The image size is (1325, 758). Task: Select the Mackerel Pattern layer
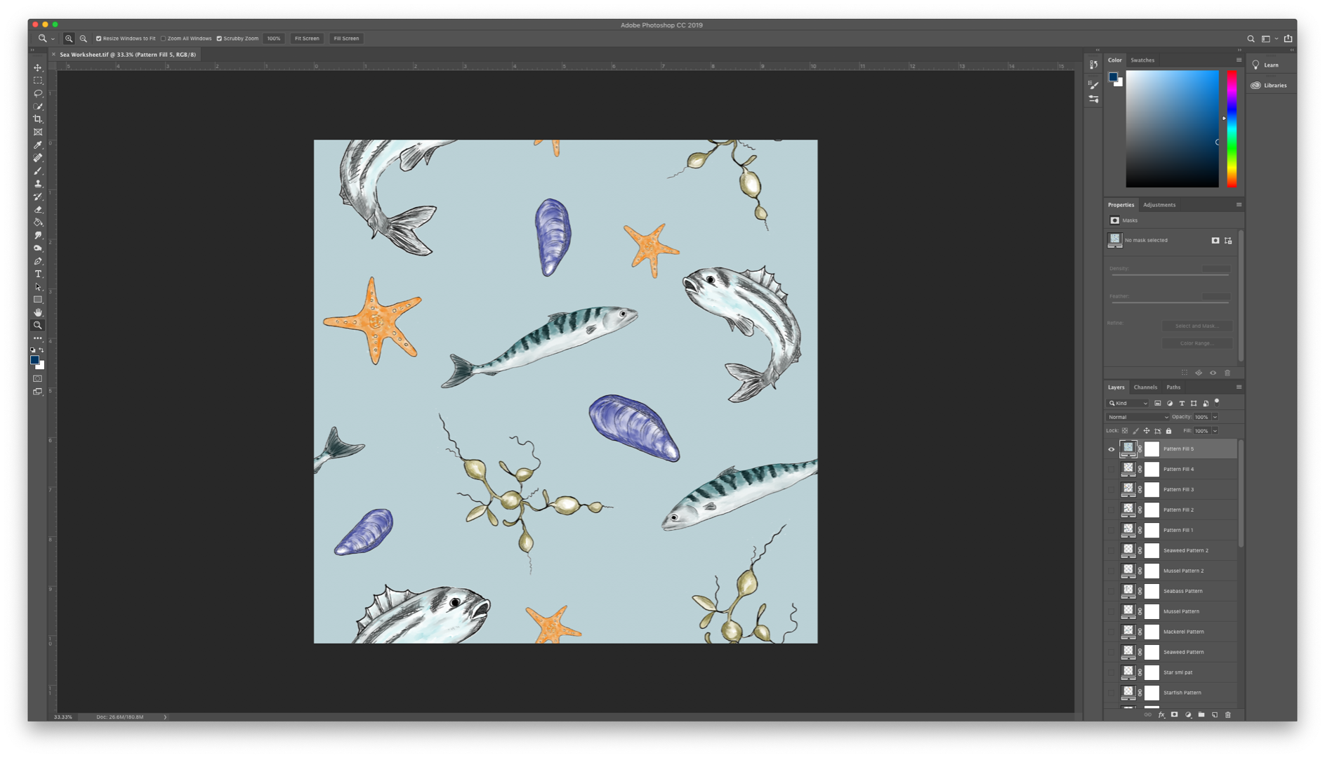[x=1183, y=632]
